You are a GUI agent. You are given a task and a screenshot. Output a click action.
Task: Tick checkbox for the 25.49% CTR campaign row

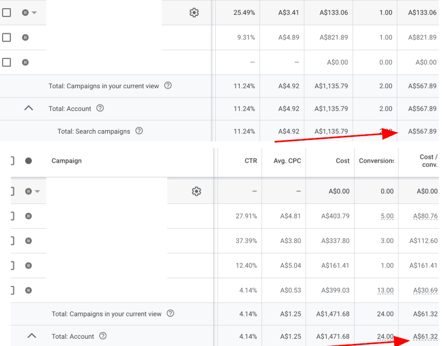click(x=7, y=13)
